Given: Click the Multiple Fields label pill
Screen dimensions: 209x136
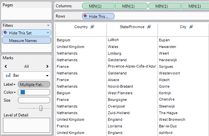Looking at the screenshot, I should [34, 84].
